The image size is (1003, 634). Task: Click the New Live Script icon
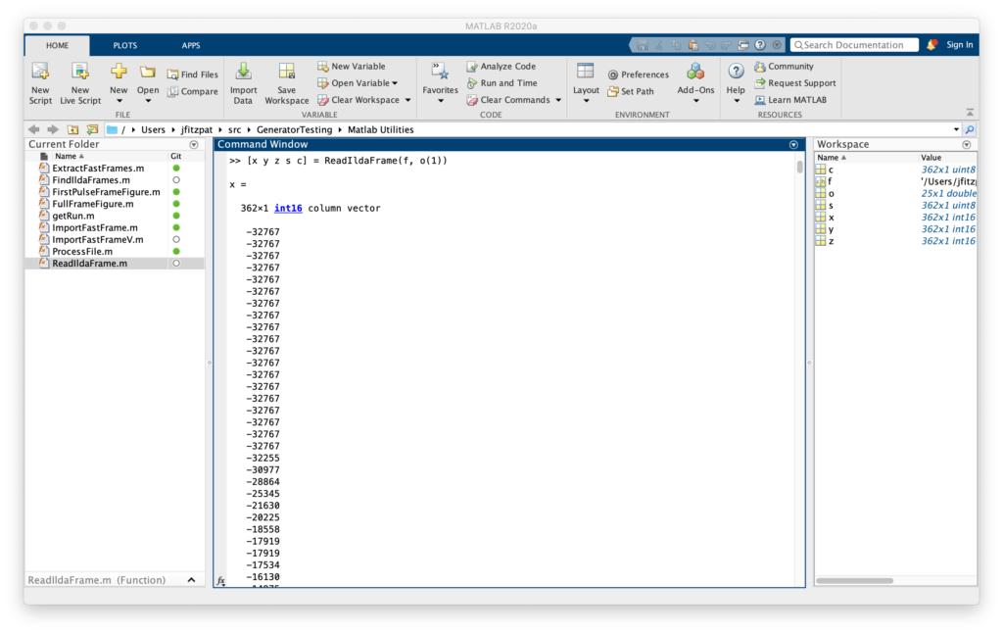tap(80, 72)
